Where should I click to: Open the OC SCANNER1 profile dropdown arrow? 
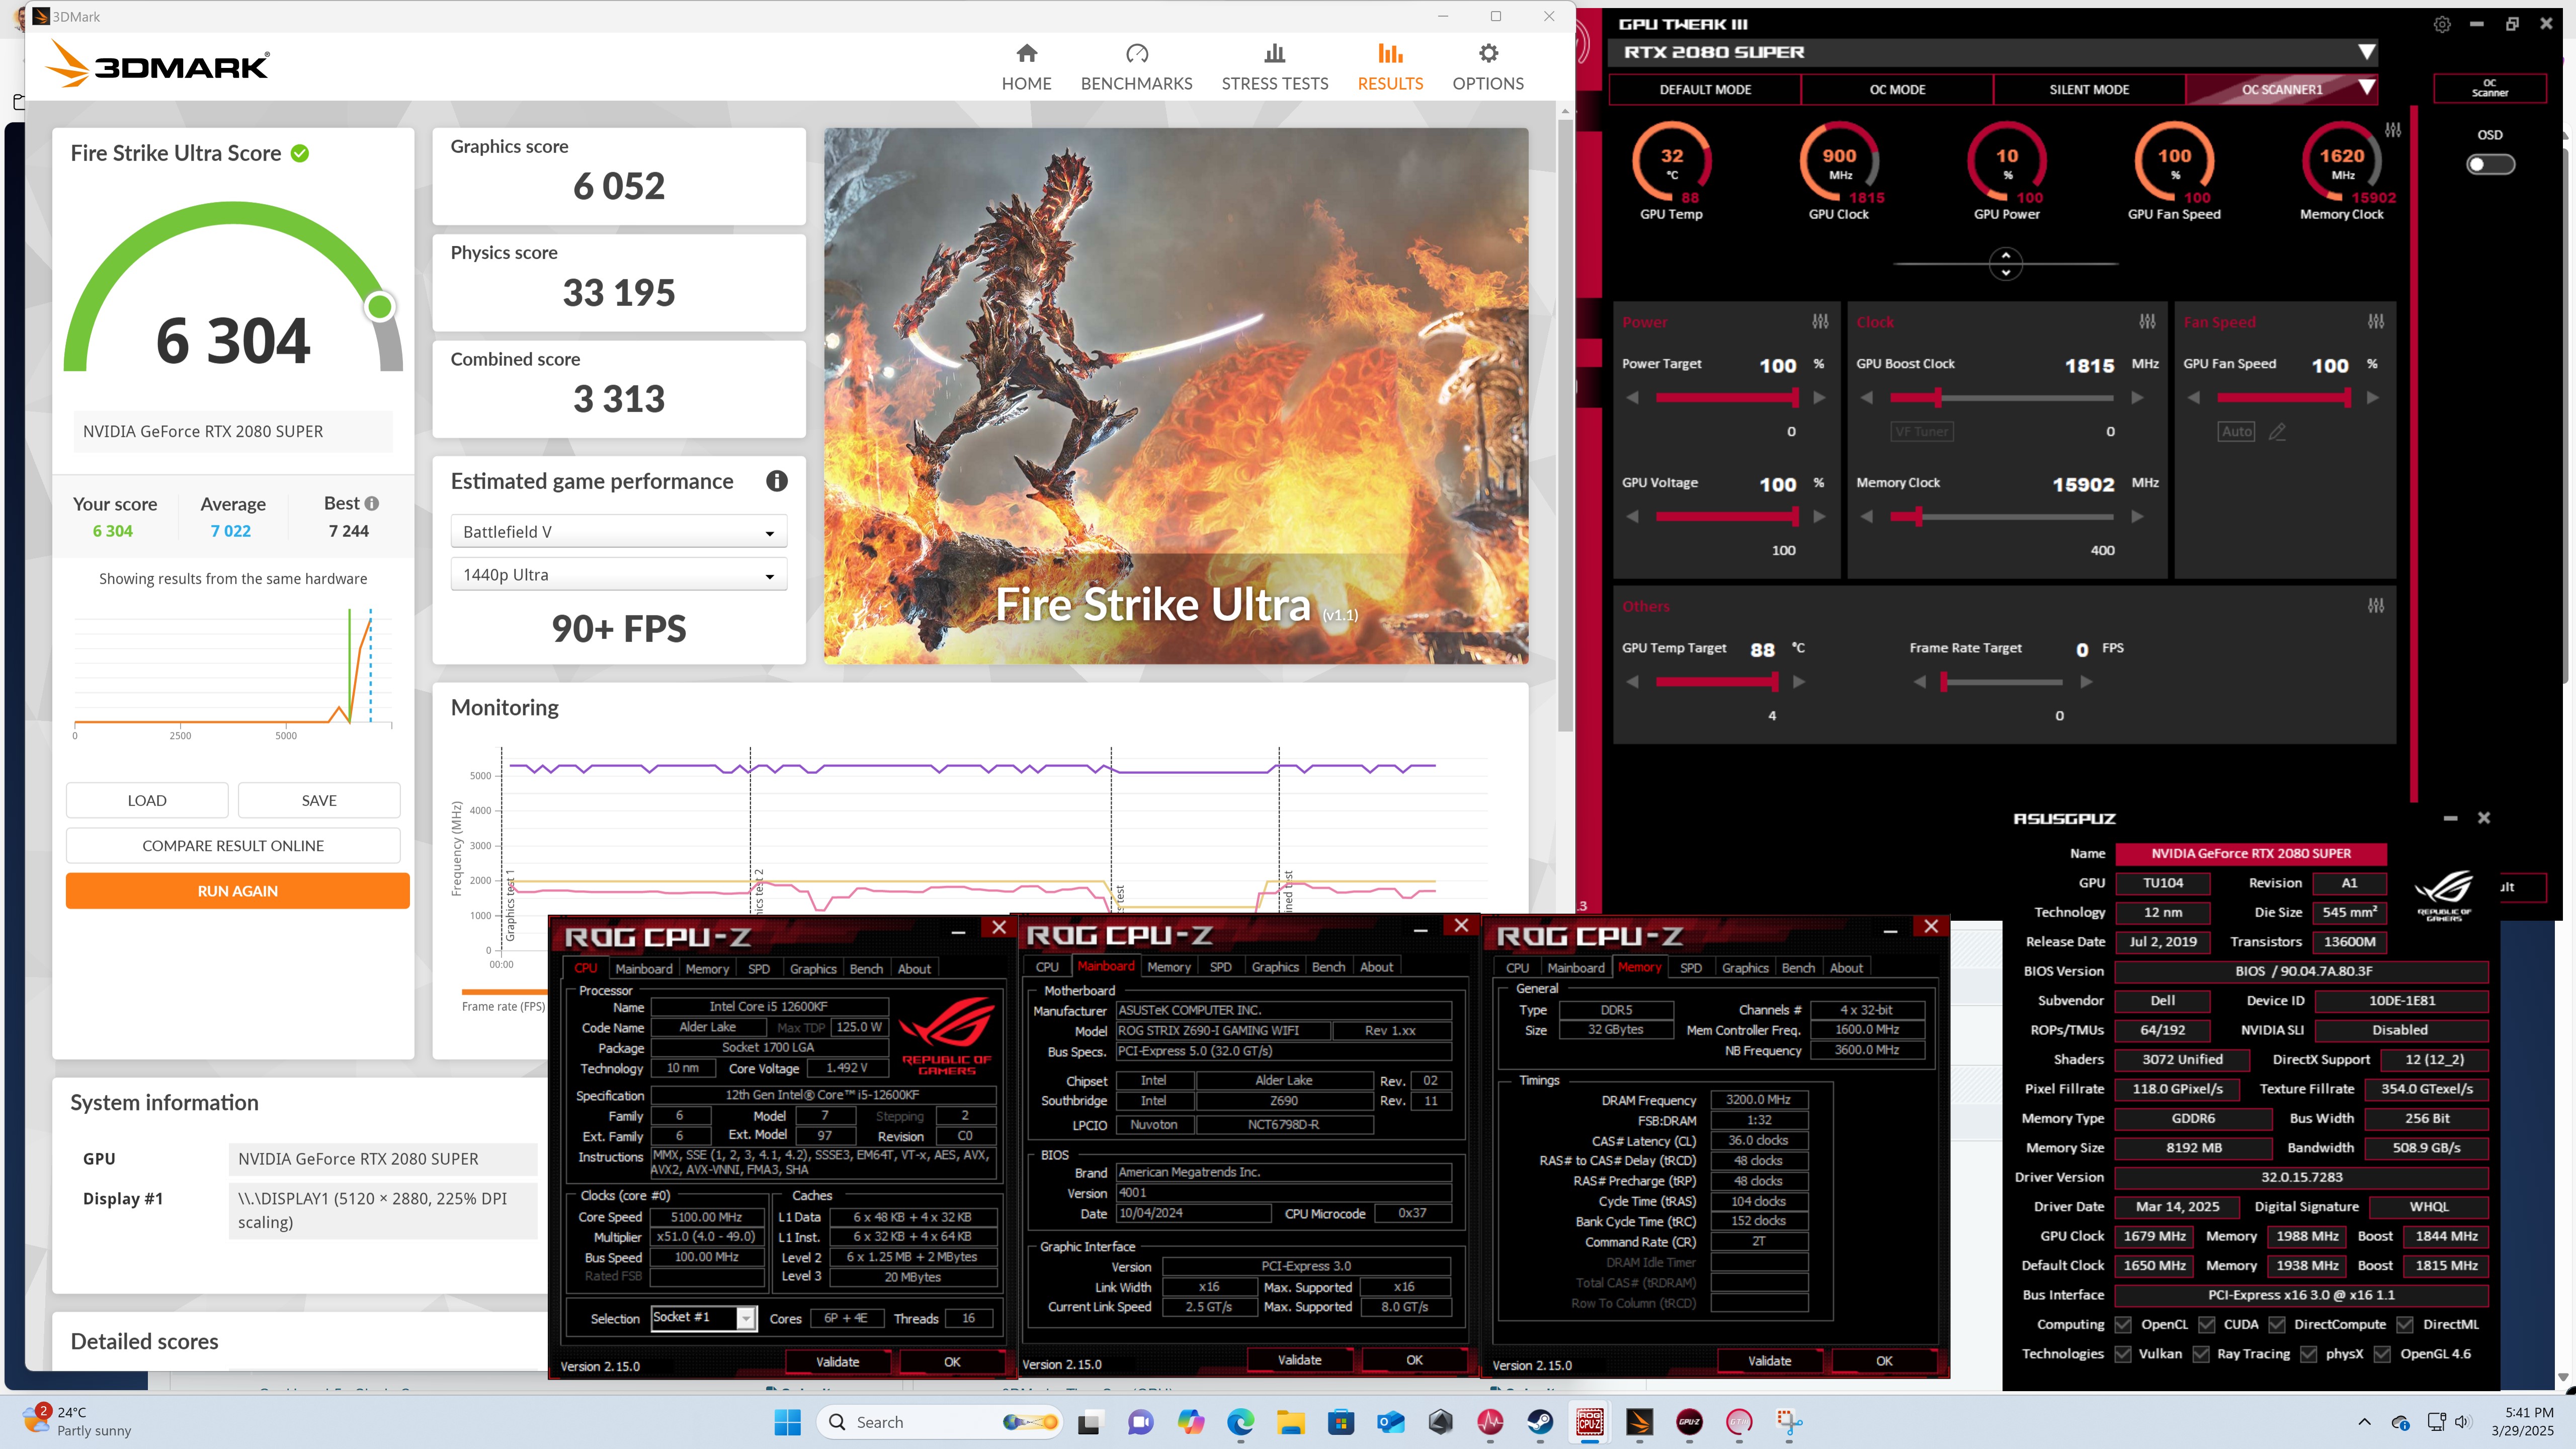point(2366,88)
